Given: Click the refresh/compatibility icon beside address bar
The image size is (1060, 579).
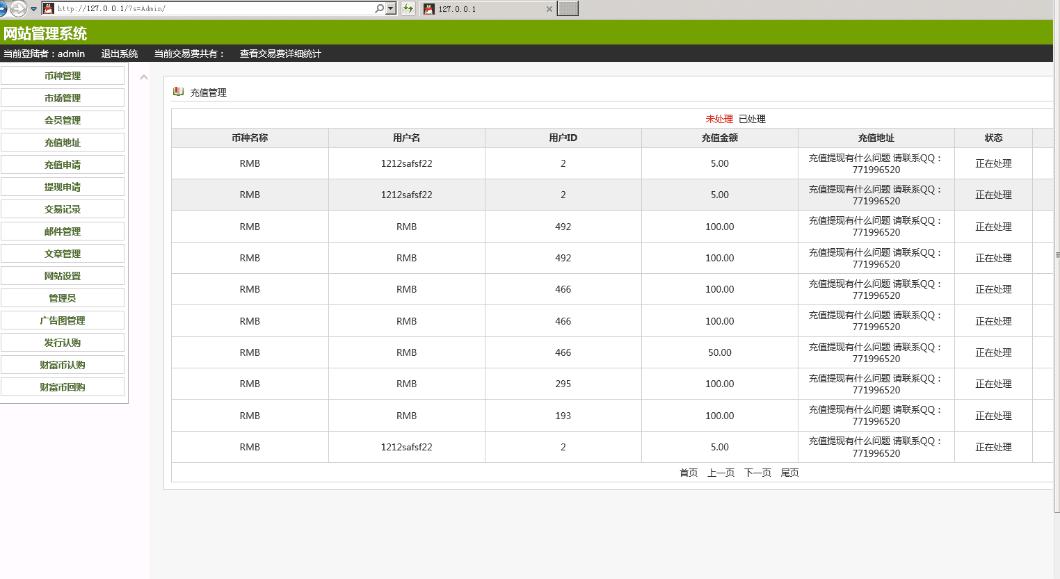Looking at the screenshot, I should [408, 8].
